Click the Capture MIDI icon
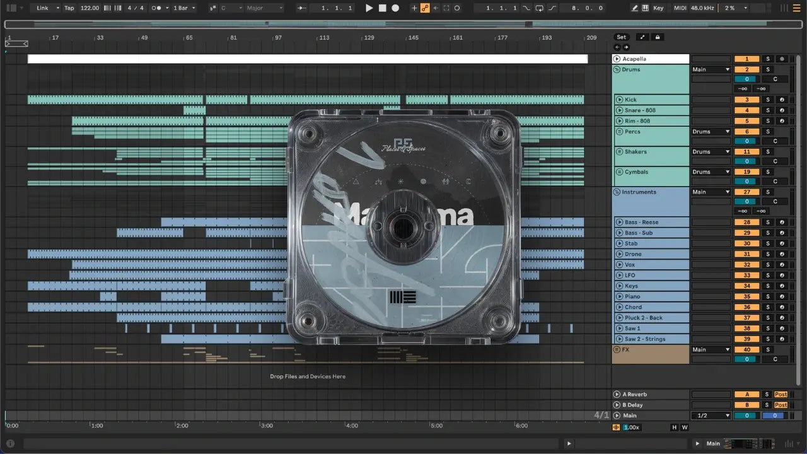This screenshot has width=807, height=454. coord(446,8)
